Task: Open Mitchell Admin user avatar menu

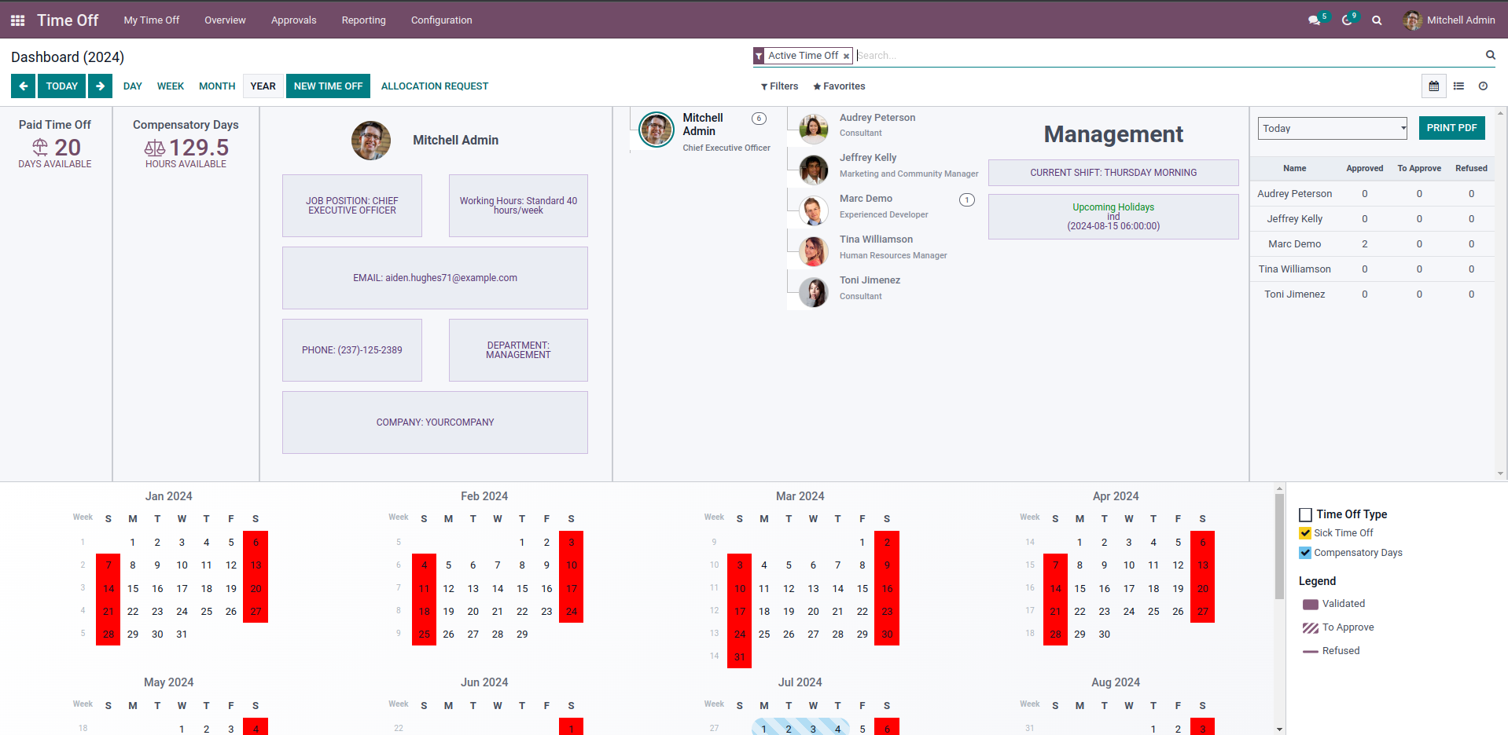Action: [x=1449, y=20]
